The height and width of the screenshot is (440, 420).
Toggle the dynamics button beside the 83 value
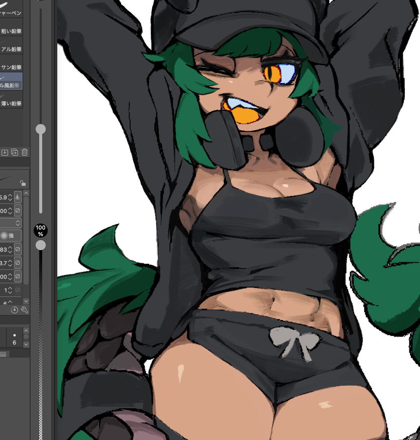18,249
